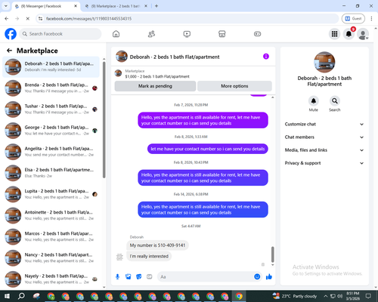Screen dimensions: 378x302
Task: Open the Facebook logo home link
Action: (x=11, y=34)
